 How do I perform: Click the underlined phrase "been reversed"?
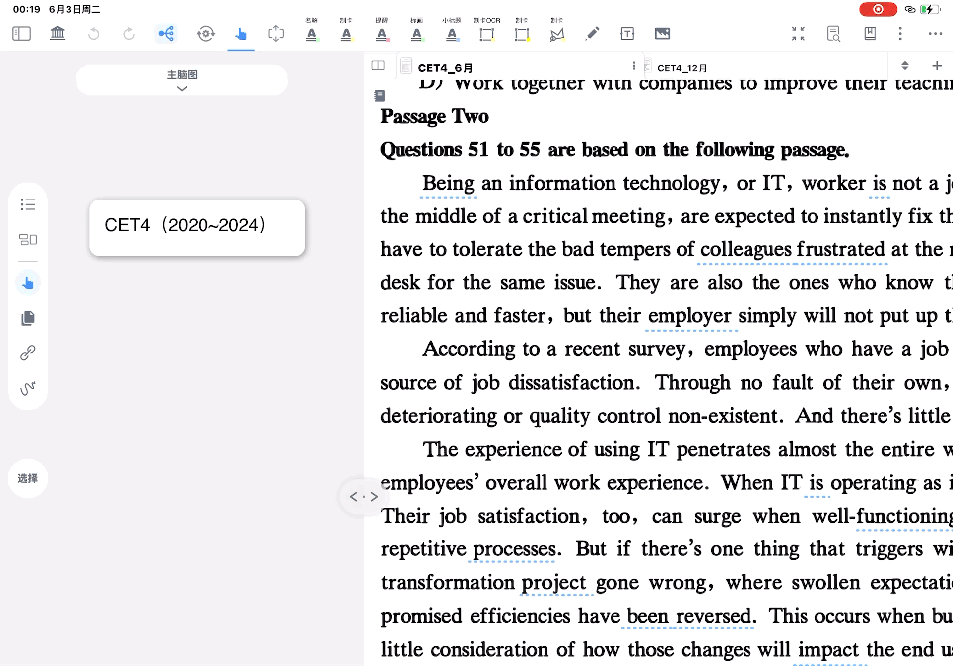point(689,616)
